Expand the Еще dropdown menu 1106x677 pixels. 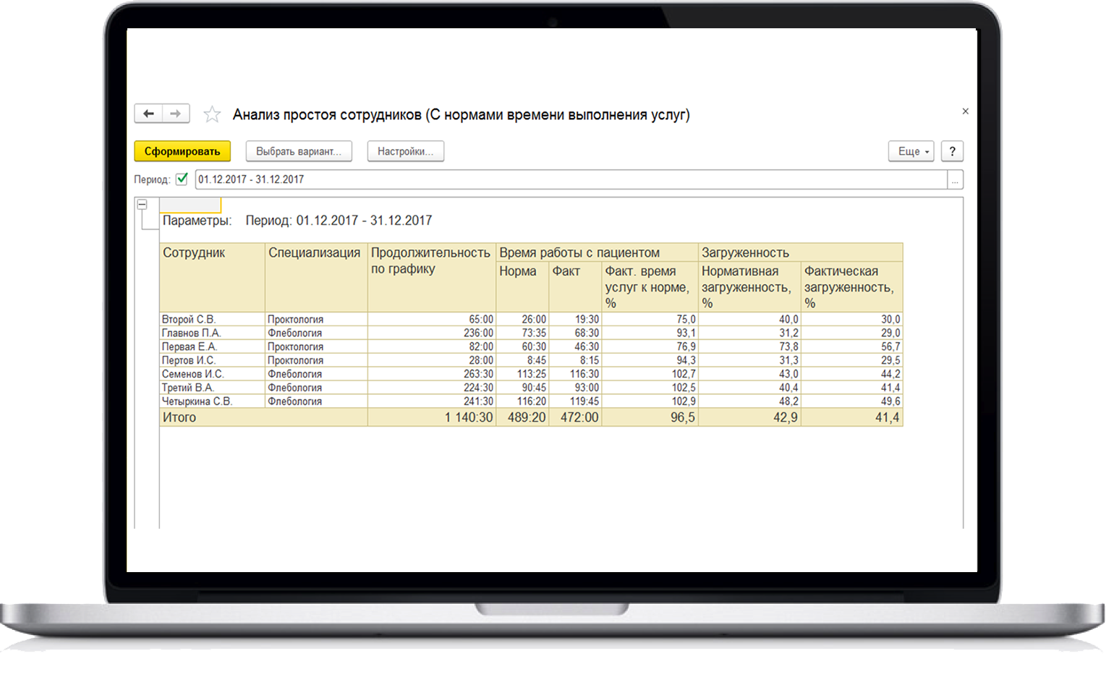point(911,151)
